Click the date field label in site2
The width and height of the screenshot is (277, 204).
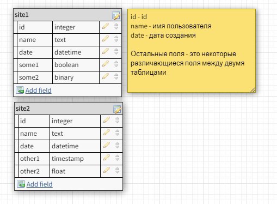coord(27,146)
